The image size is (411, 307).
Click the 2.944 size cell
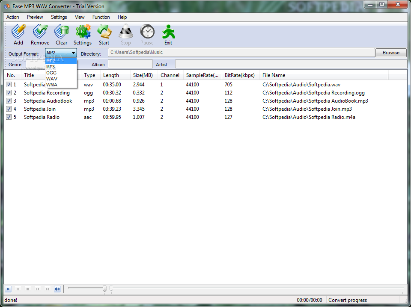[139, 85]
